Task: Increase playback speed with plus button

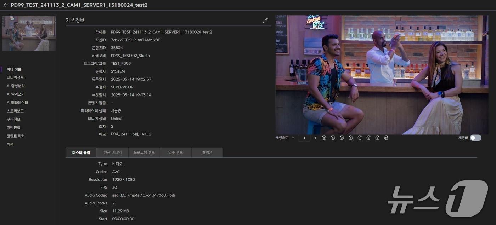Action: pos(315,138)
